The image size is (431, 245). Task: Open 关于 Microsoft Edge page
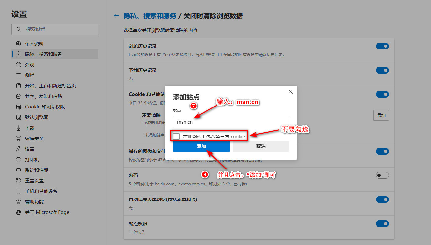coord(47,212)
